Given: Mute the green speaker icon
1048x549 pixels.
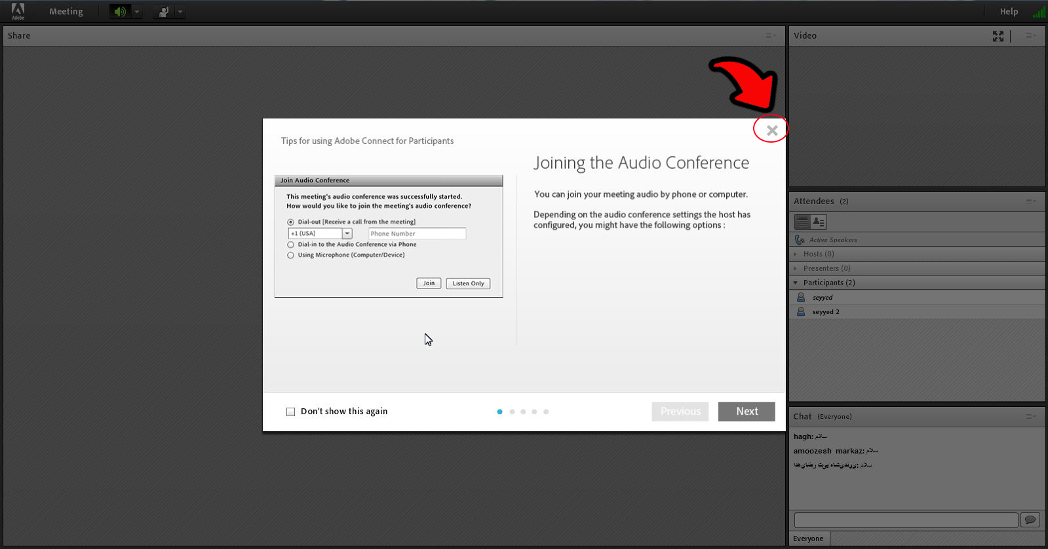Looking at the screenshot, I should pyautogui.click(x=120, y=12).
